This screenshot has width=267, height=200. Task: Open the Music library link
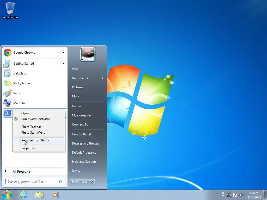76,96
